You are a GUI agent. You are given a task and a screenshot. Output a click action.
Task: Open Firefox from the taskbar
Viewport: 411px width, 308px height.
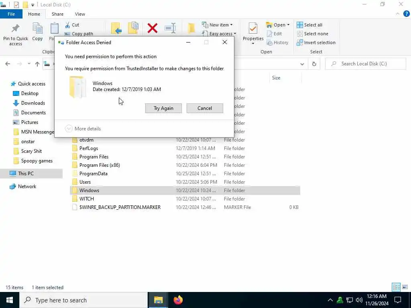click(x=178, y=300)
